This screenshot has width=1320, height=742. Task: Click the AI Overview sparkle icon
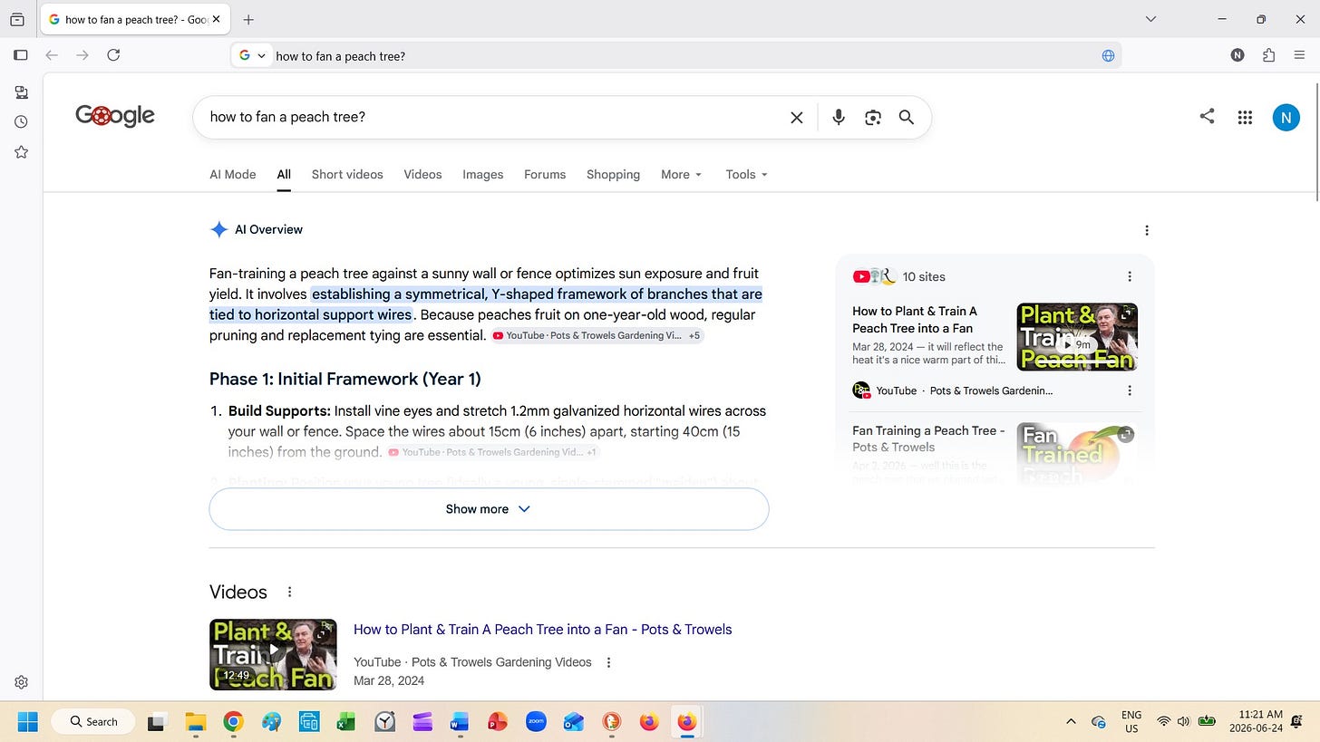pos(218,229)
